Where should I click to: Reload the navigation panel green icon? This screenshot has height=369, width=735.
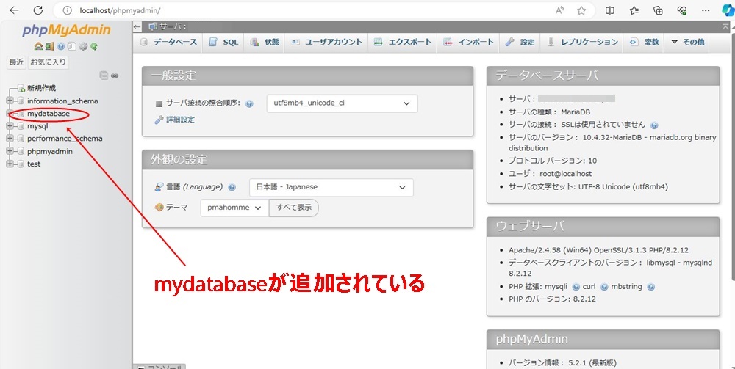(x=94, y=46)
